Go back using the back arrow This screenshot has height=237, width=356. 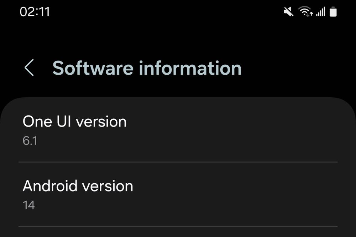pos(29,68)
